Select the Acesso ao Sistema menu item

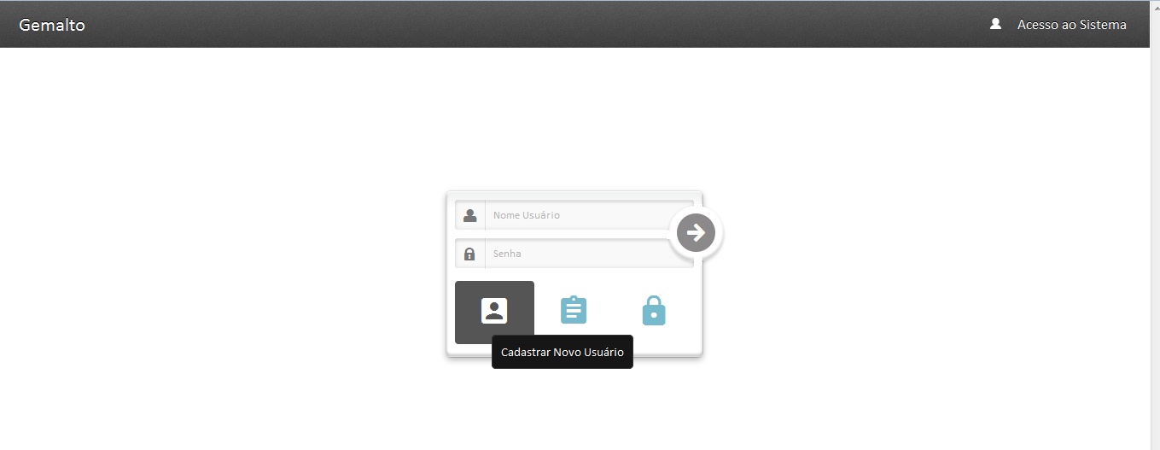point(1071,25)
